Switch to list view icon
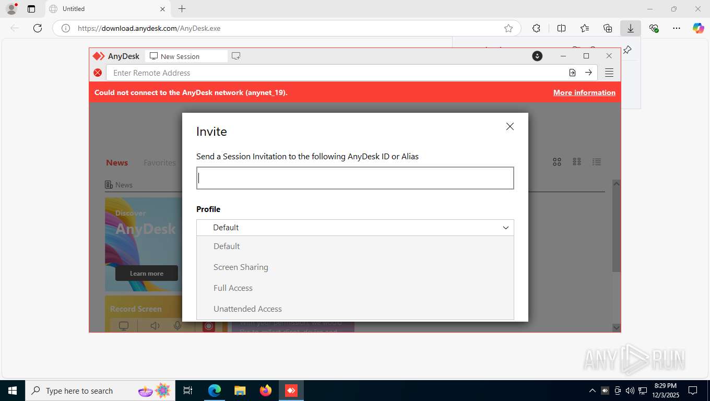Viewport: 710px width, 401px height. click(597, 162)
